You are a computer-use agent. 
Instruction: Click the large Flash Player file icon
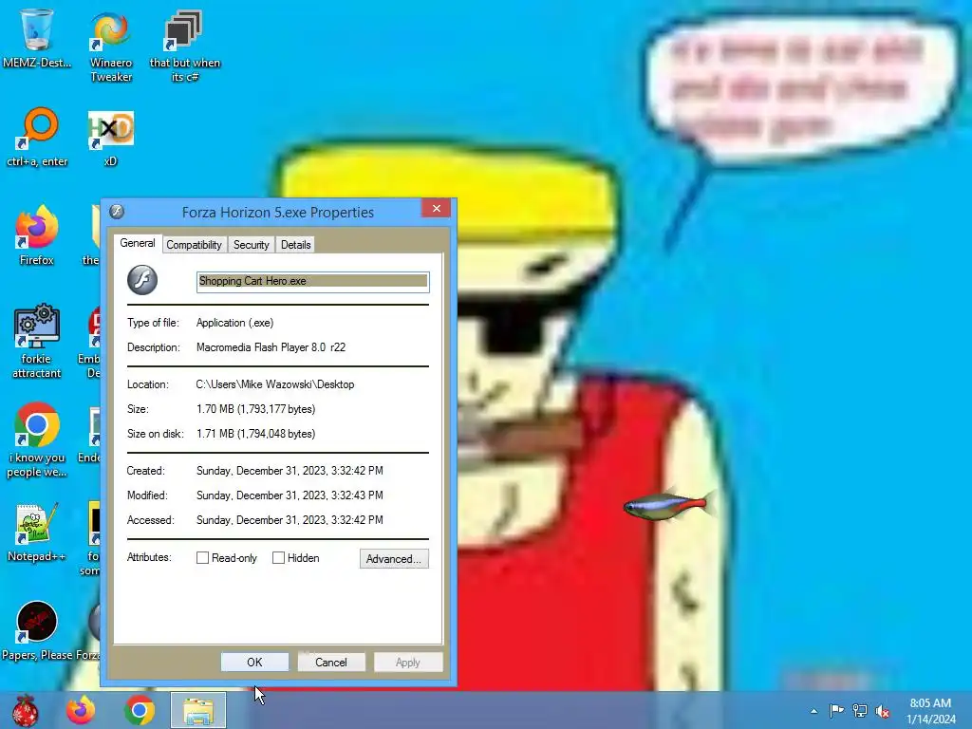(142, 280)
